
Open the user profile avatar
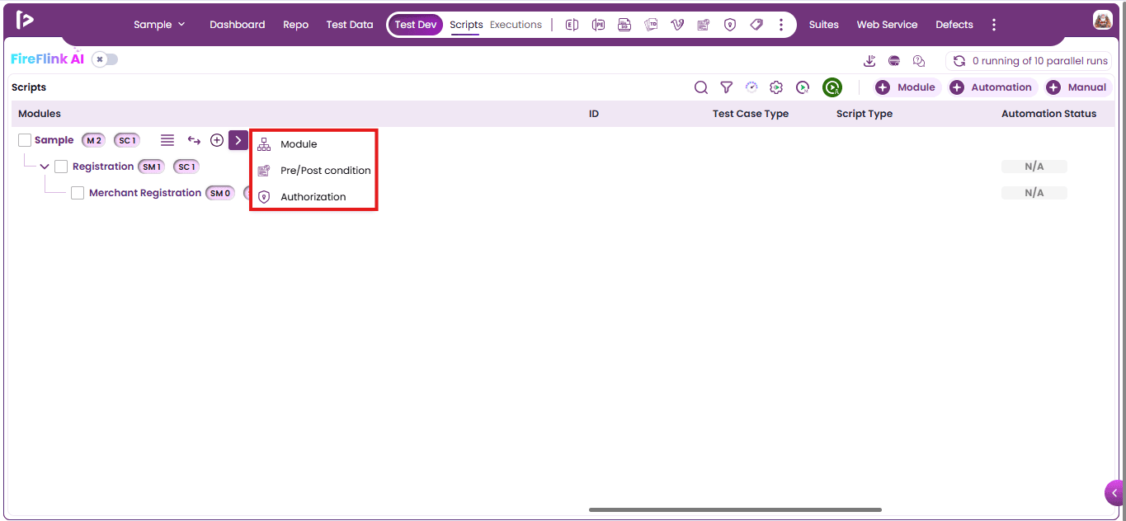pyautogui.click(x=1103, y=21)
